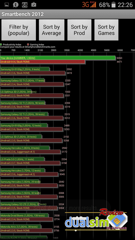Tap the Filter by (popular) button

19,30
